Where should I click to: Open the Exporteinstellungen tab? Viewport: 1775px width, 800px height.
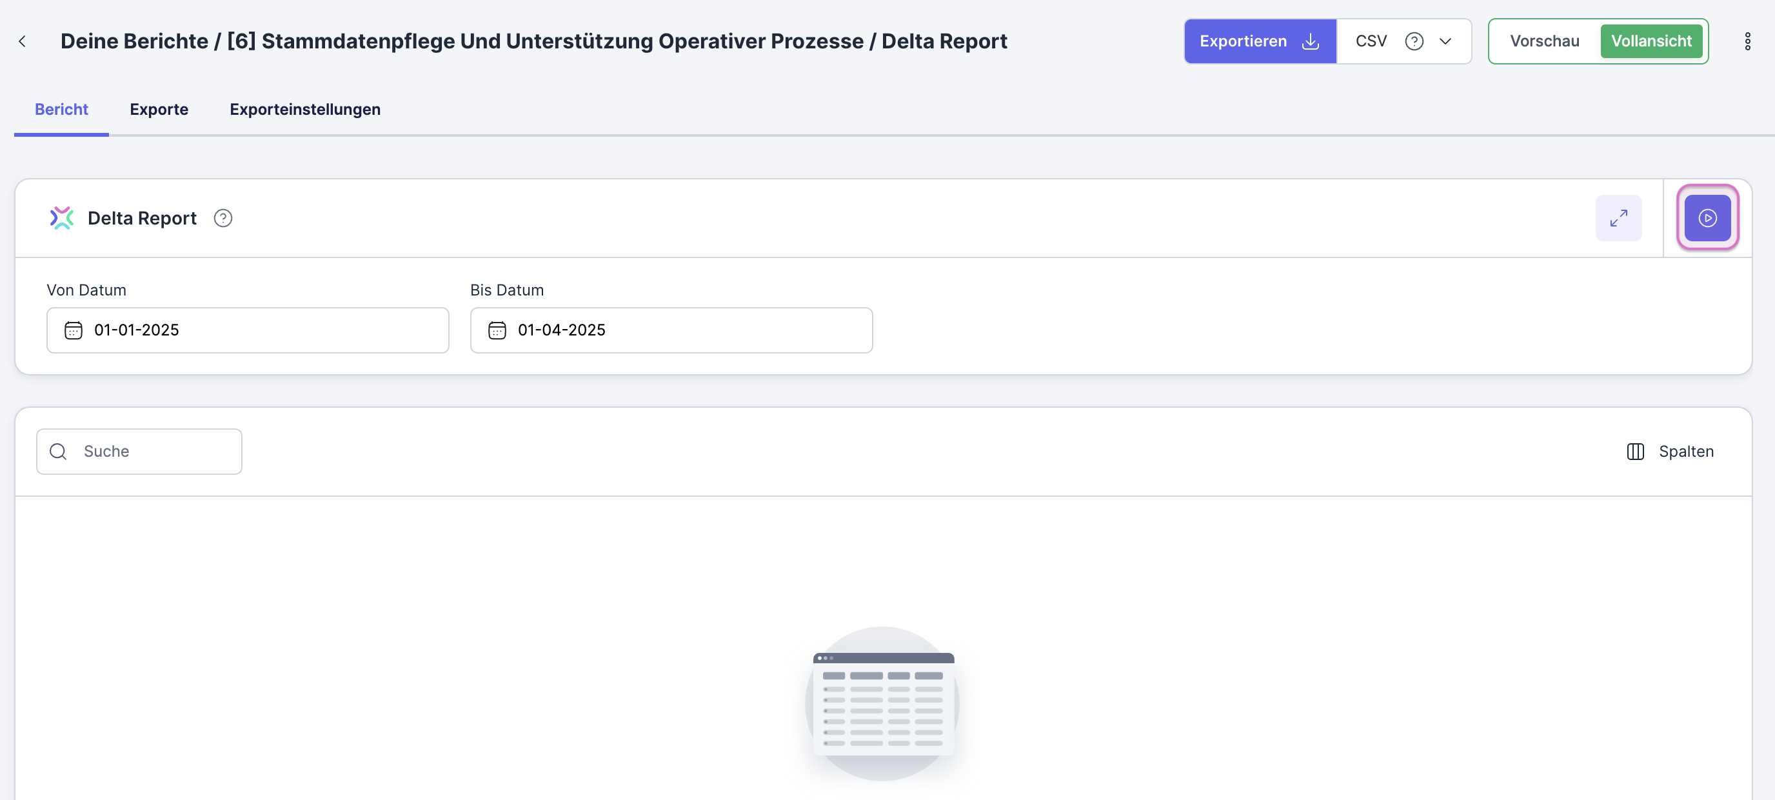tap(304, 110)
